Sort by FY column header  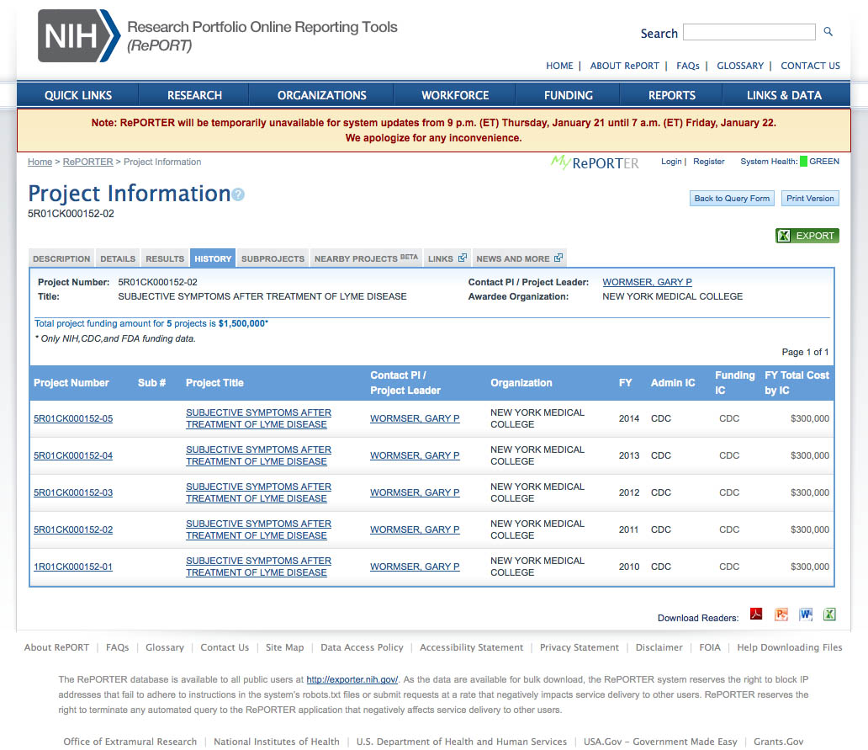pos(625,383)
